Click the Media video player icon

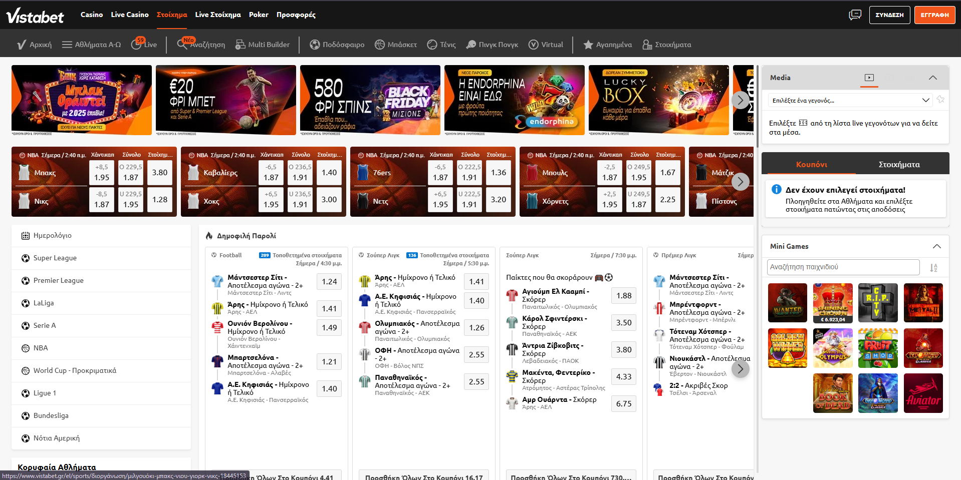tap(869, 78)
